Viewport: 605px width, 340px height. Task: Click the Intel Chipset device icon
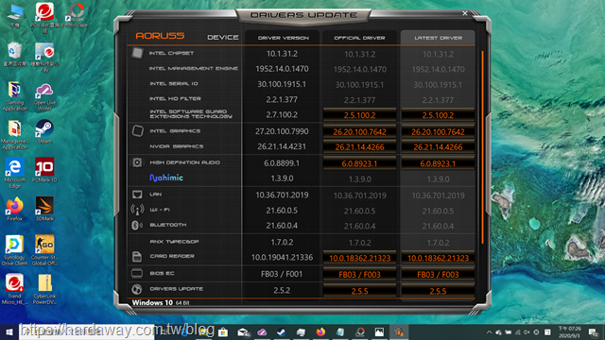(137, 53)
